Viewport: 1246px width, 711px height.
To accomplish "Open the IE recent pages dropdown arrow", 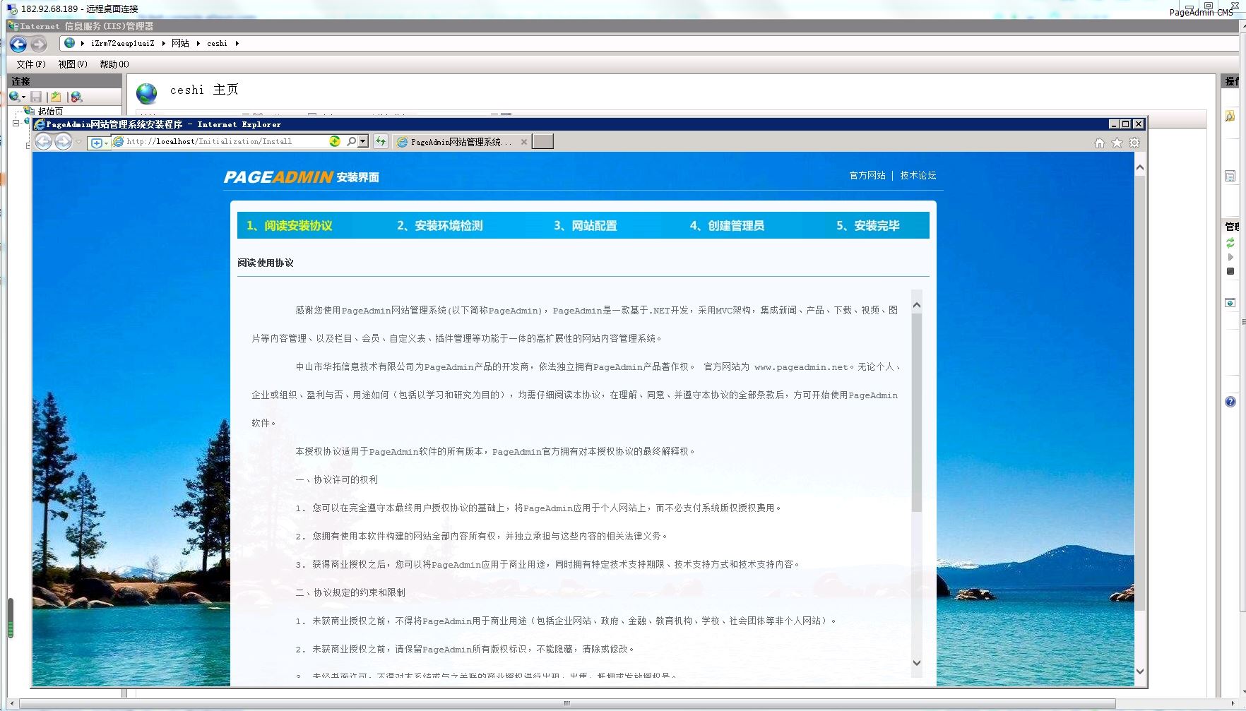I will pos(78,142).
